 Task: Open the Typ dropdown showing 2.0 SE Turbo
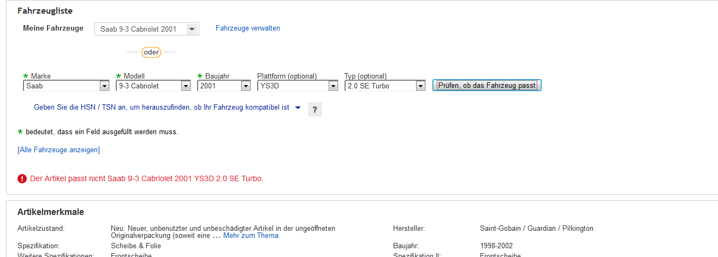(x=385, y=86)
